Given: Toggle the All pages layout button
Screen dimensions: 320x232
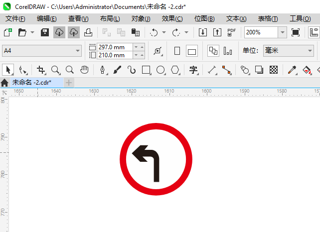Looking at the screenshot, I should [213, 51].
